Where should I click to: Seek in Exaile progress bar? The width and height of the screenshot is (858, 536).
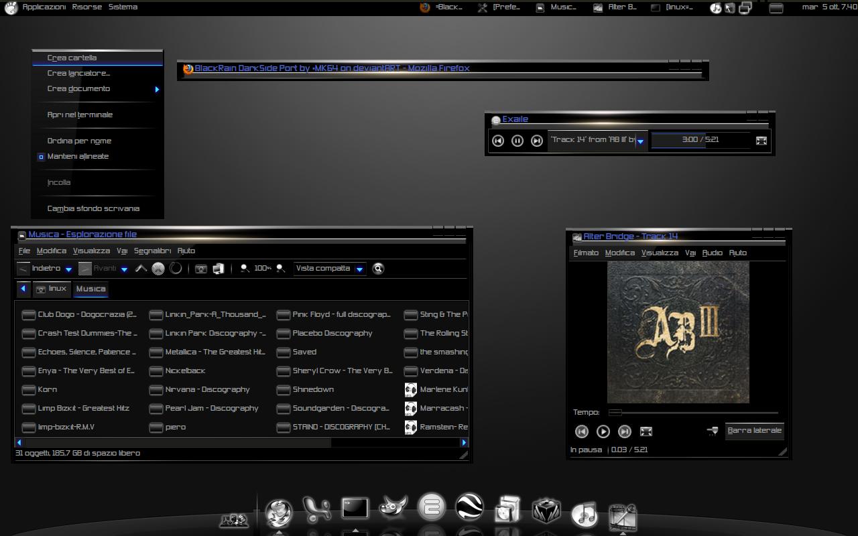click(700, 140)
